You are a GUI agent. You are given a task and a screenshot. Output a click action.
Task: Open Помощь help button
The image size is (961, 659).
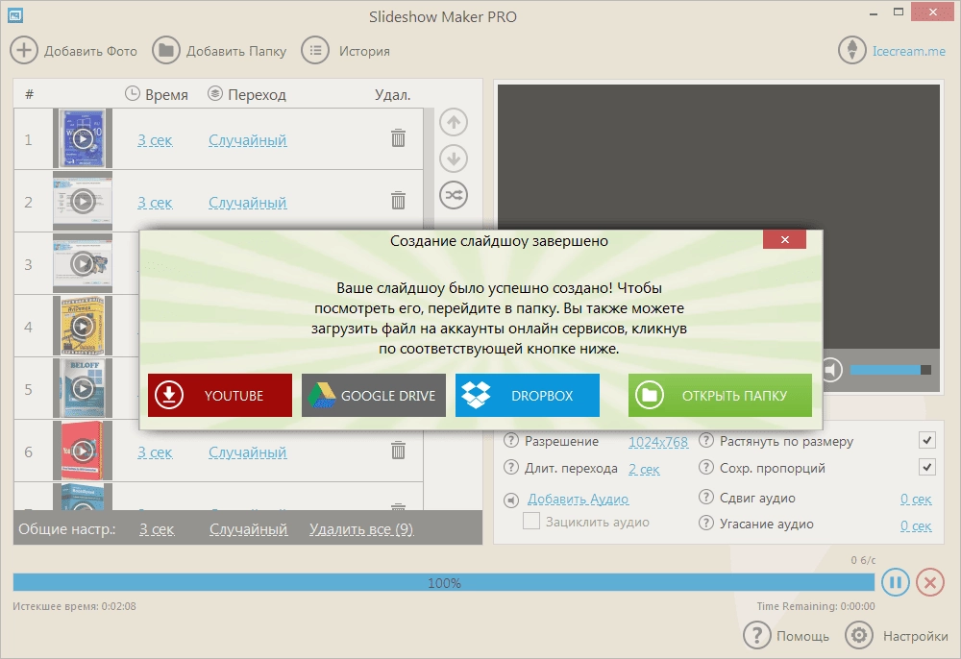point(786,636)
